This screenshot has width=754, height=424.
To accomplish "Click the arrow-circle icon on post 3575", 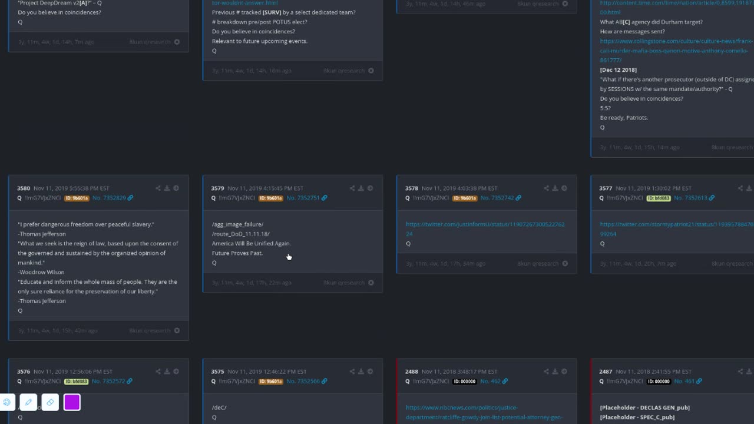I will pos(370,372).
